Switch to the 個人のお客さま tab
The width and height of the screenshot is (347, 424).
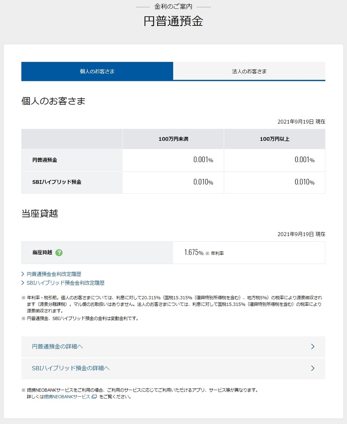pos(97,71)
